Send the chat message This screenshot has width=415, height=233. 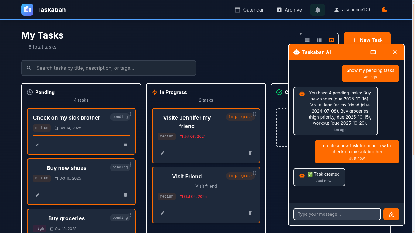391,214
